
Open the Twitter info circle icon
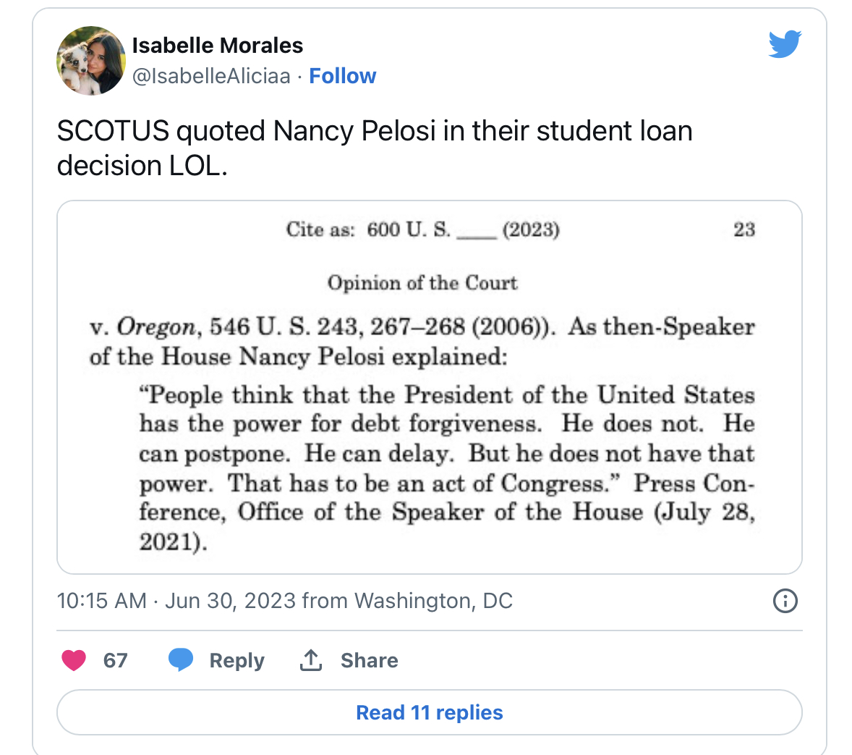(785, 601)
